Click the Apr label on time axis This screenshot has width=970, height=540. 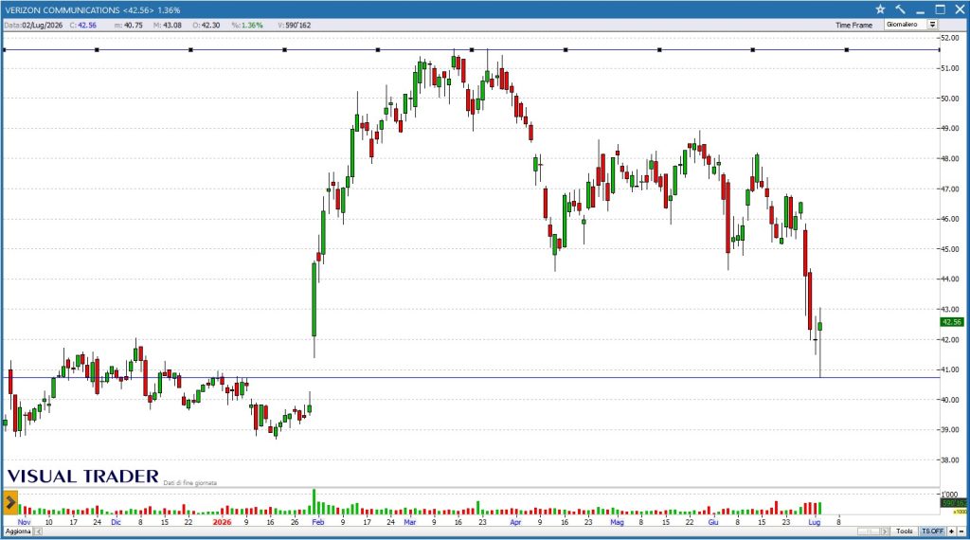pyautogui.click(x=516, y=522)
